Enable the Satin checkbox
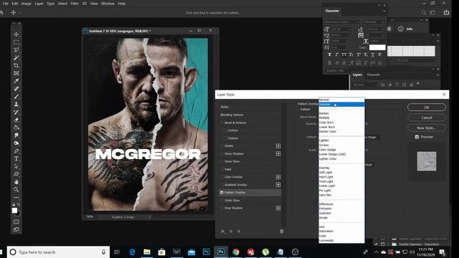The image size is (459, 258). 222,169
